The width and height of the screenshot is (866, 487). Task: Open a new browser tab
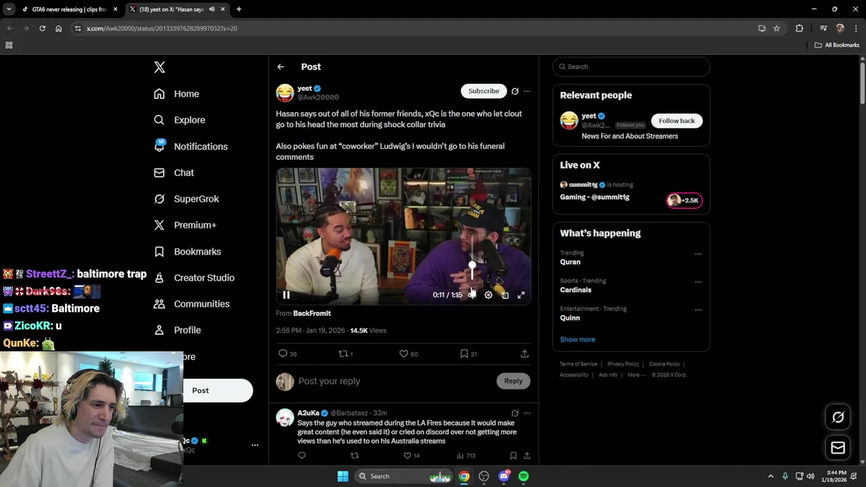tap(239, 9)
